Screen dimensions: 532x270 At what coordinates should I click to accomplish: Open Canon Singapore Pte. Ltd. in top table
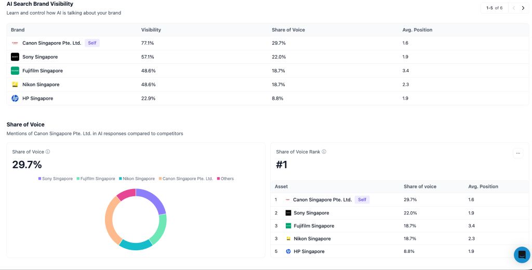click(52, 43)
